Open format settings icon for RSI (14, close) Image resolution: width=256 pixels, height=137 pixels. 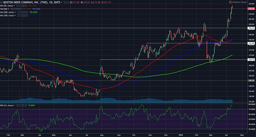click(20, 105)
